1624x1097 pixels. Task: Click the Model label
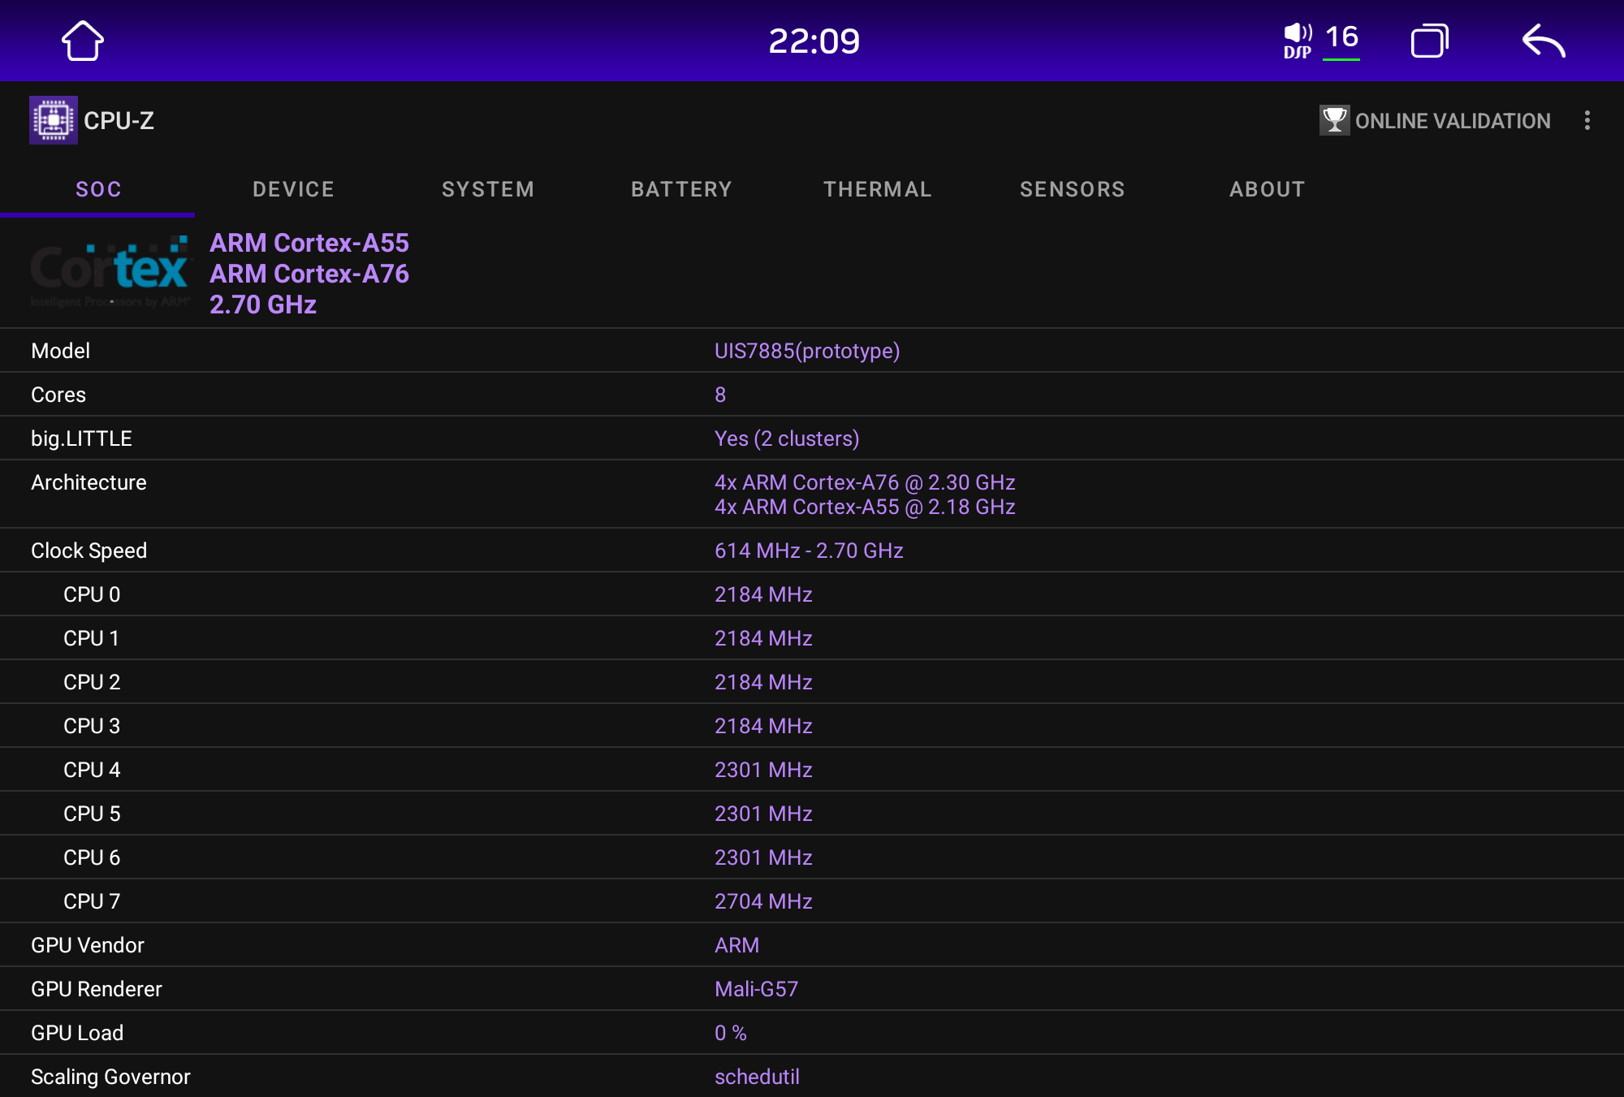60,351
